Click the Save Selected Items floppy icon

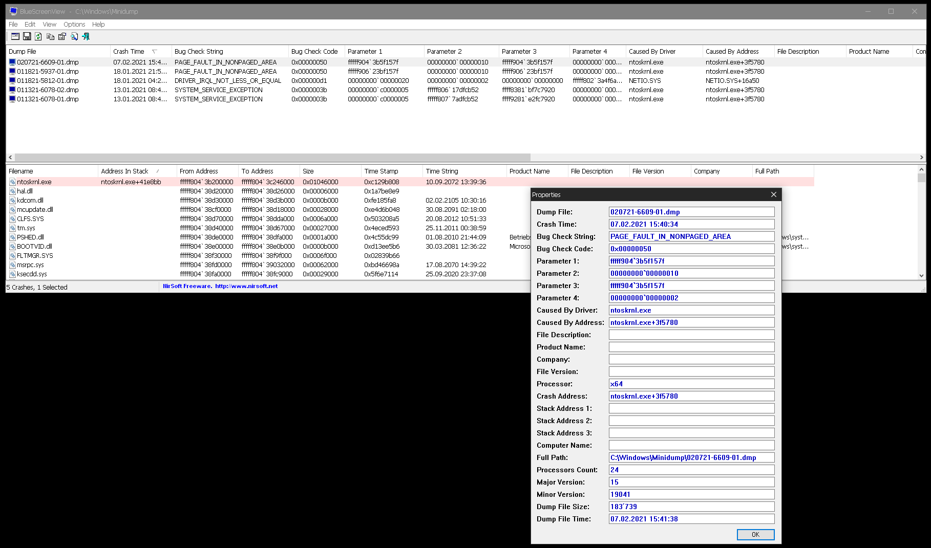click(27, 36)
